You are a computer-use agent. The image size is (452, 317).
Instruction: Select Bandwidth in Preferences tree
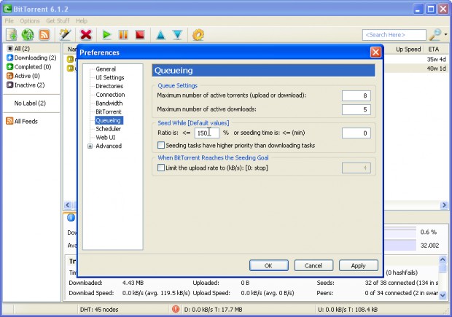(x=109, y=103)
